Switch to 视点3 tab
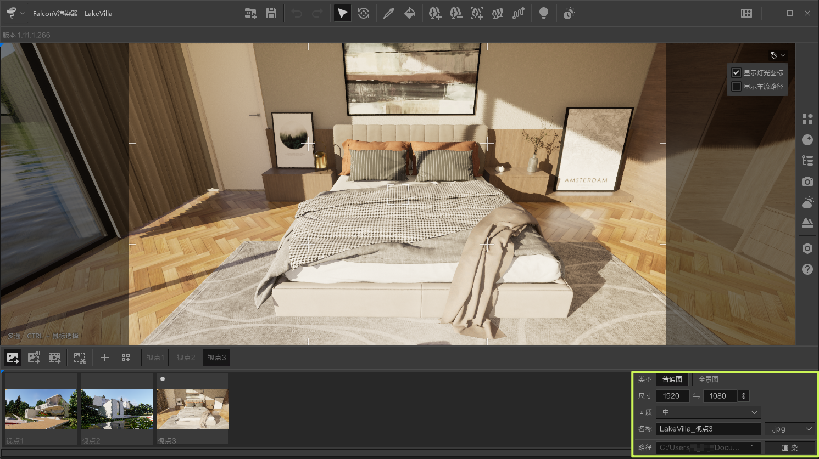The height and width of the screenshot is (459, 819). point(217,358)
